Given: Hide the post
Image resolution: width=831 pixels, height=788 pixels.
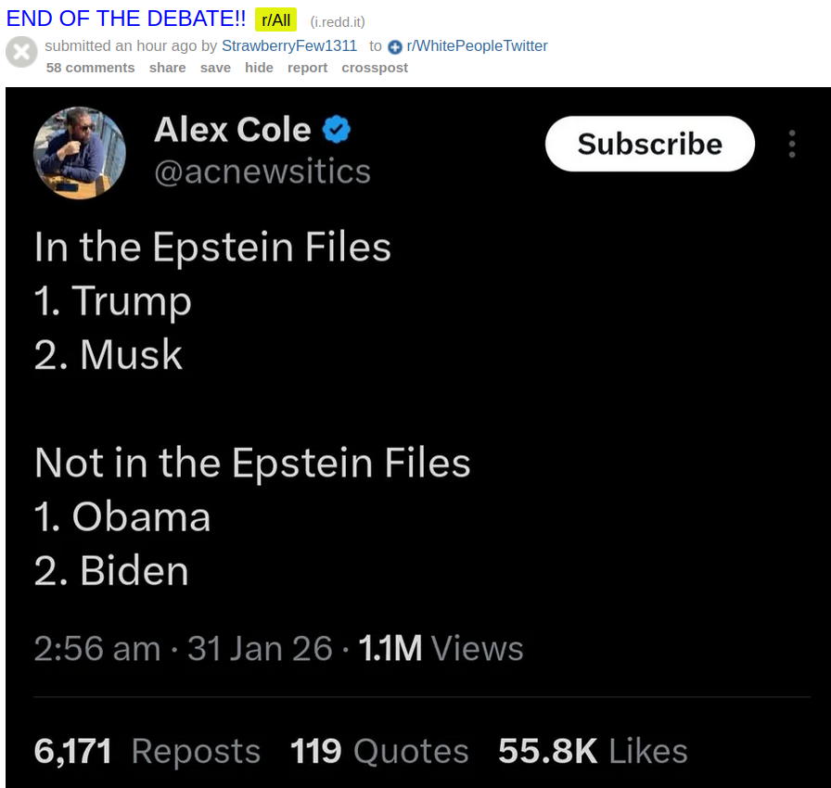Looking at the screenshot, I should point(259,67).
